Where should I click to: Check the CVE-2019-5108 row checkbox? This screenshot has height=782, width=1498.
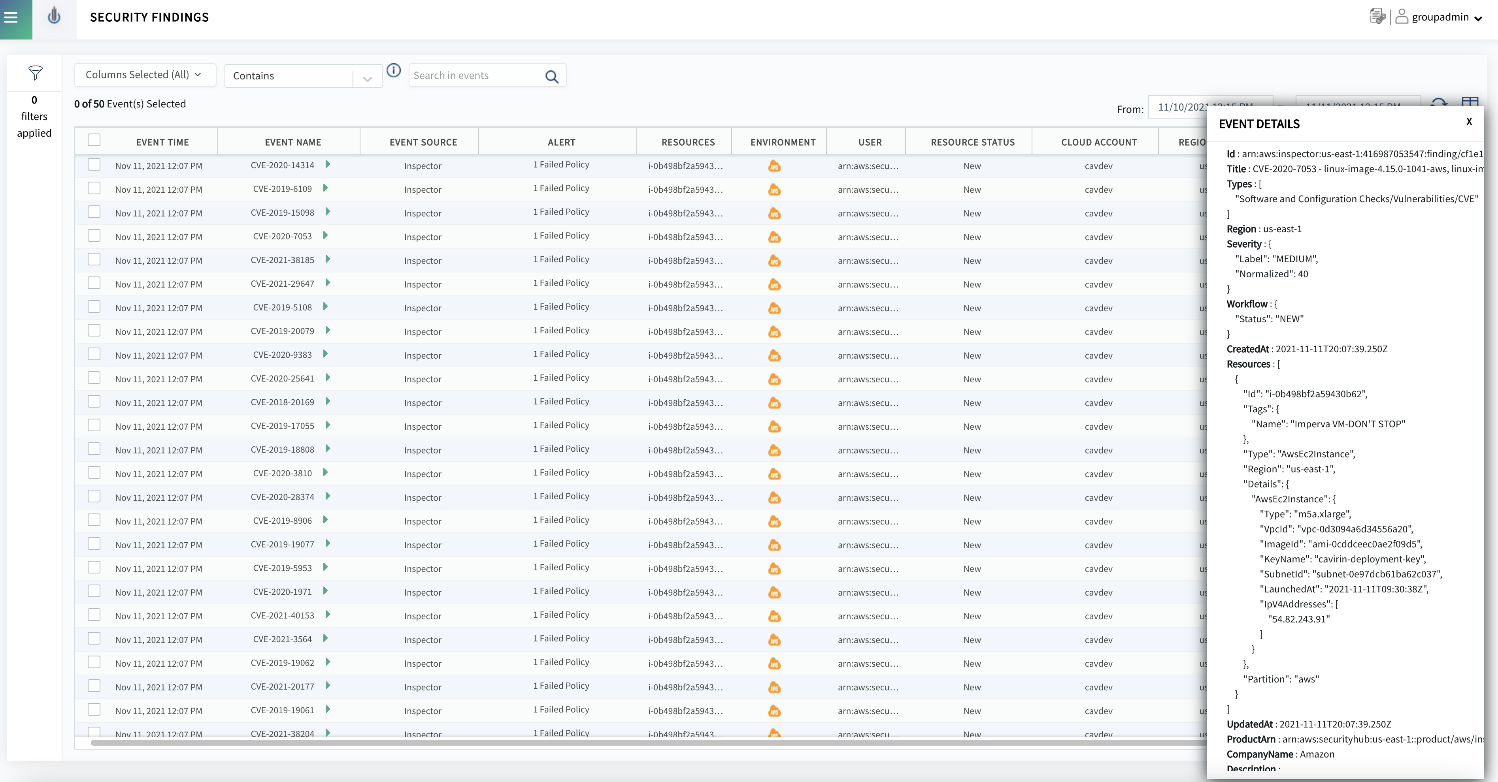coord(94,306)
